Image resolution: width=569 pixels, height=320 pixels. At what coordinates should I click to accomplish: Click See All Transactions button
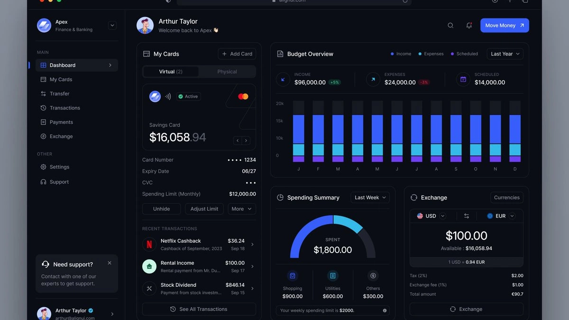199,309
